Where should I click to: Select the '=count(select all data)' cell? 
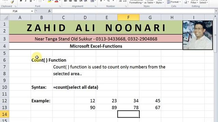click(63, 87)
